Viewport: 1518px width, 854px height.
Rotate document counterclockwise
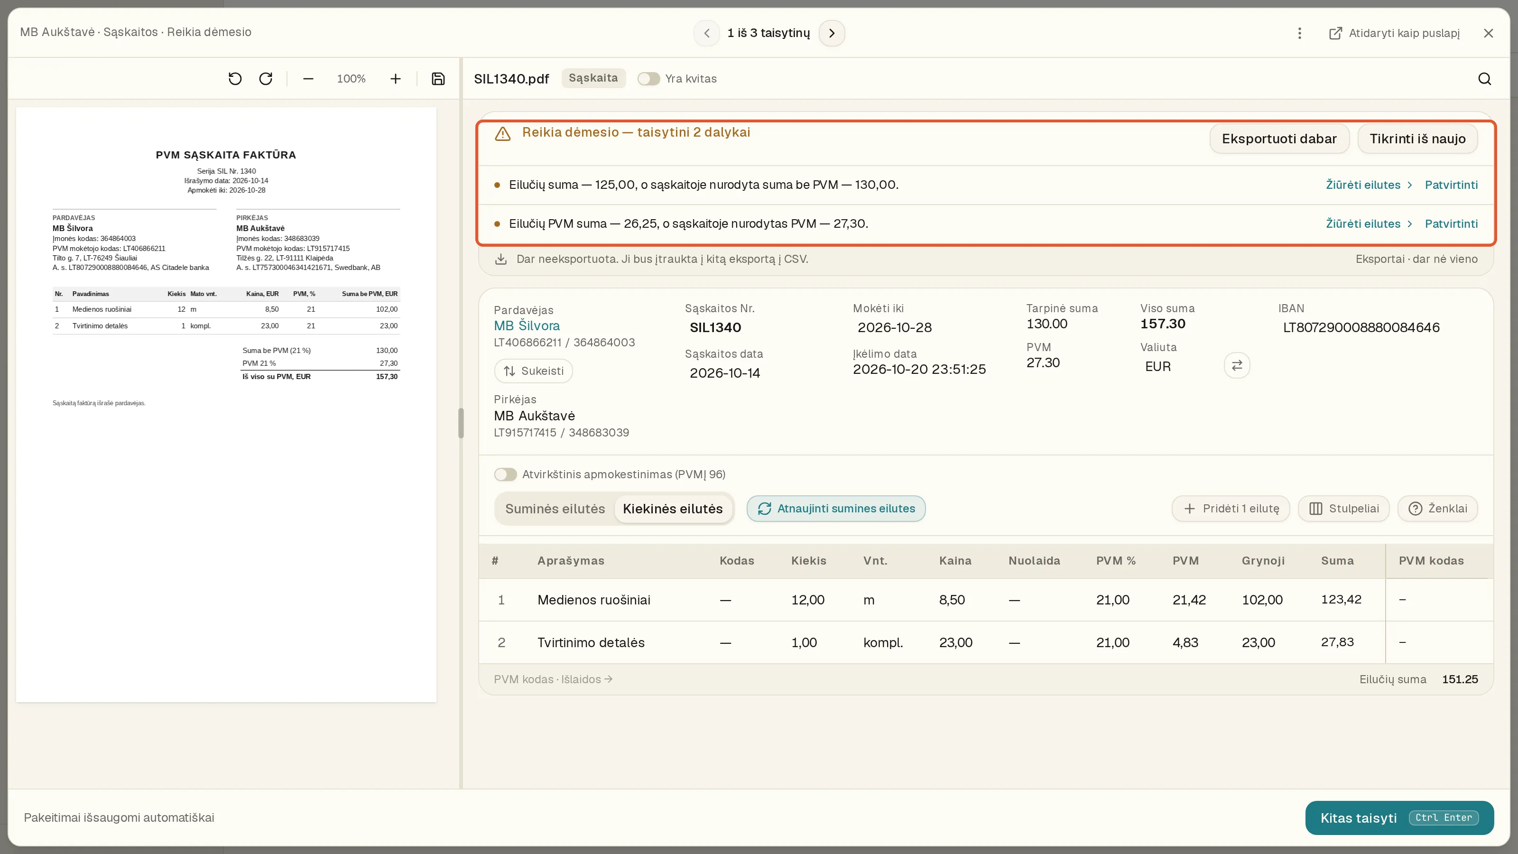[234, 78]
